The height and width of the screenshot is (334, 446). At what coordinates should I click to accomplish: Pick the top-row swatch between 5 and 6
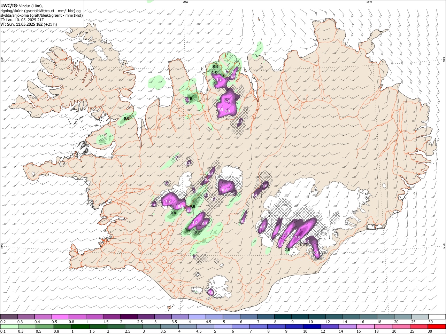click(x=231, y=317)
